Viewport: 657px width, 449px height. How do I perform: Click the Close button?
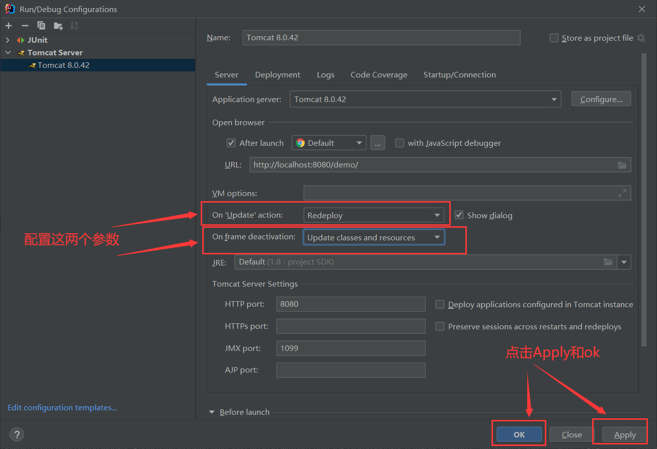click(572, 434)
